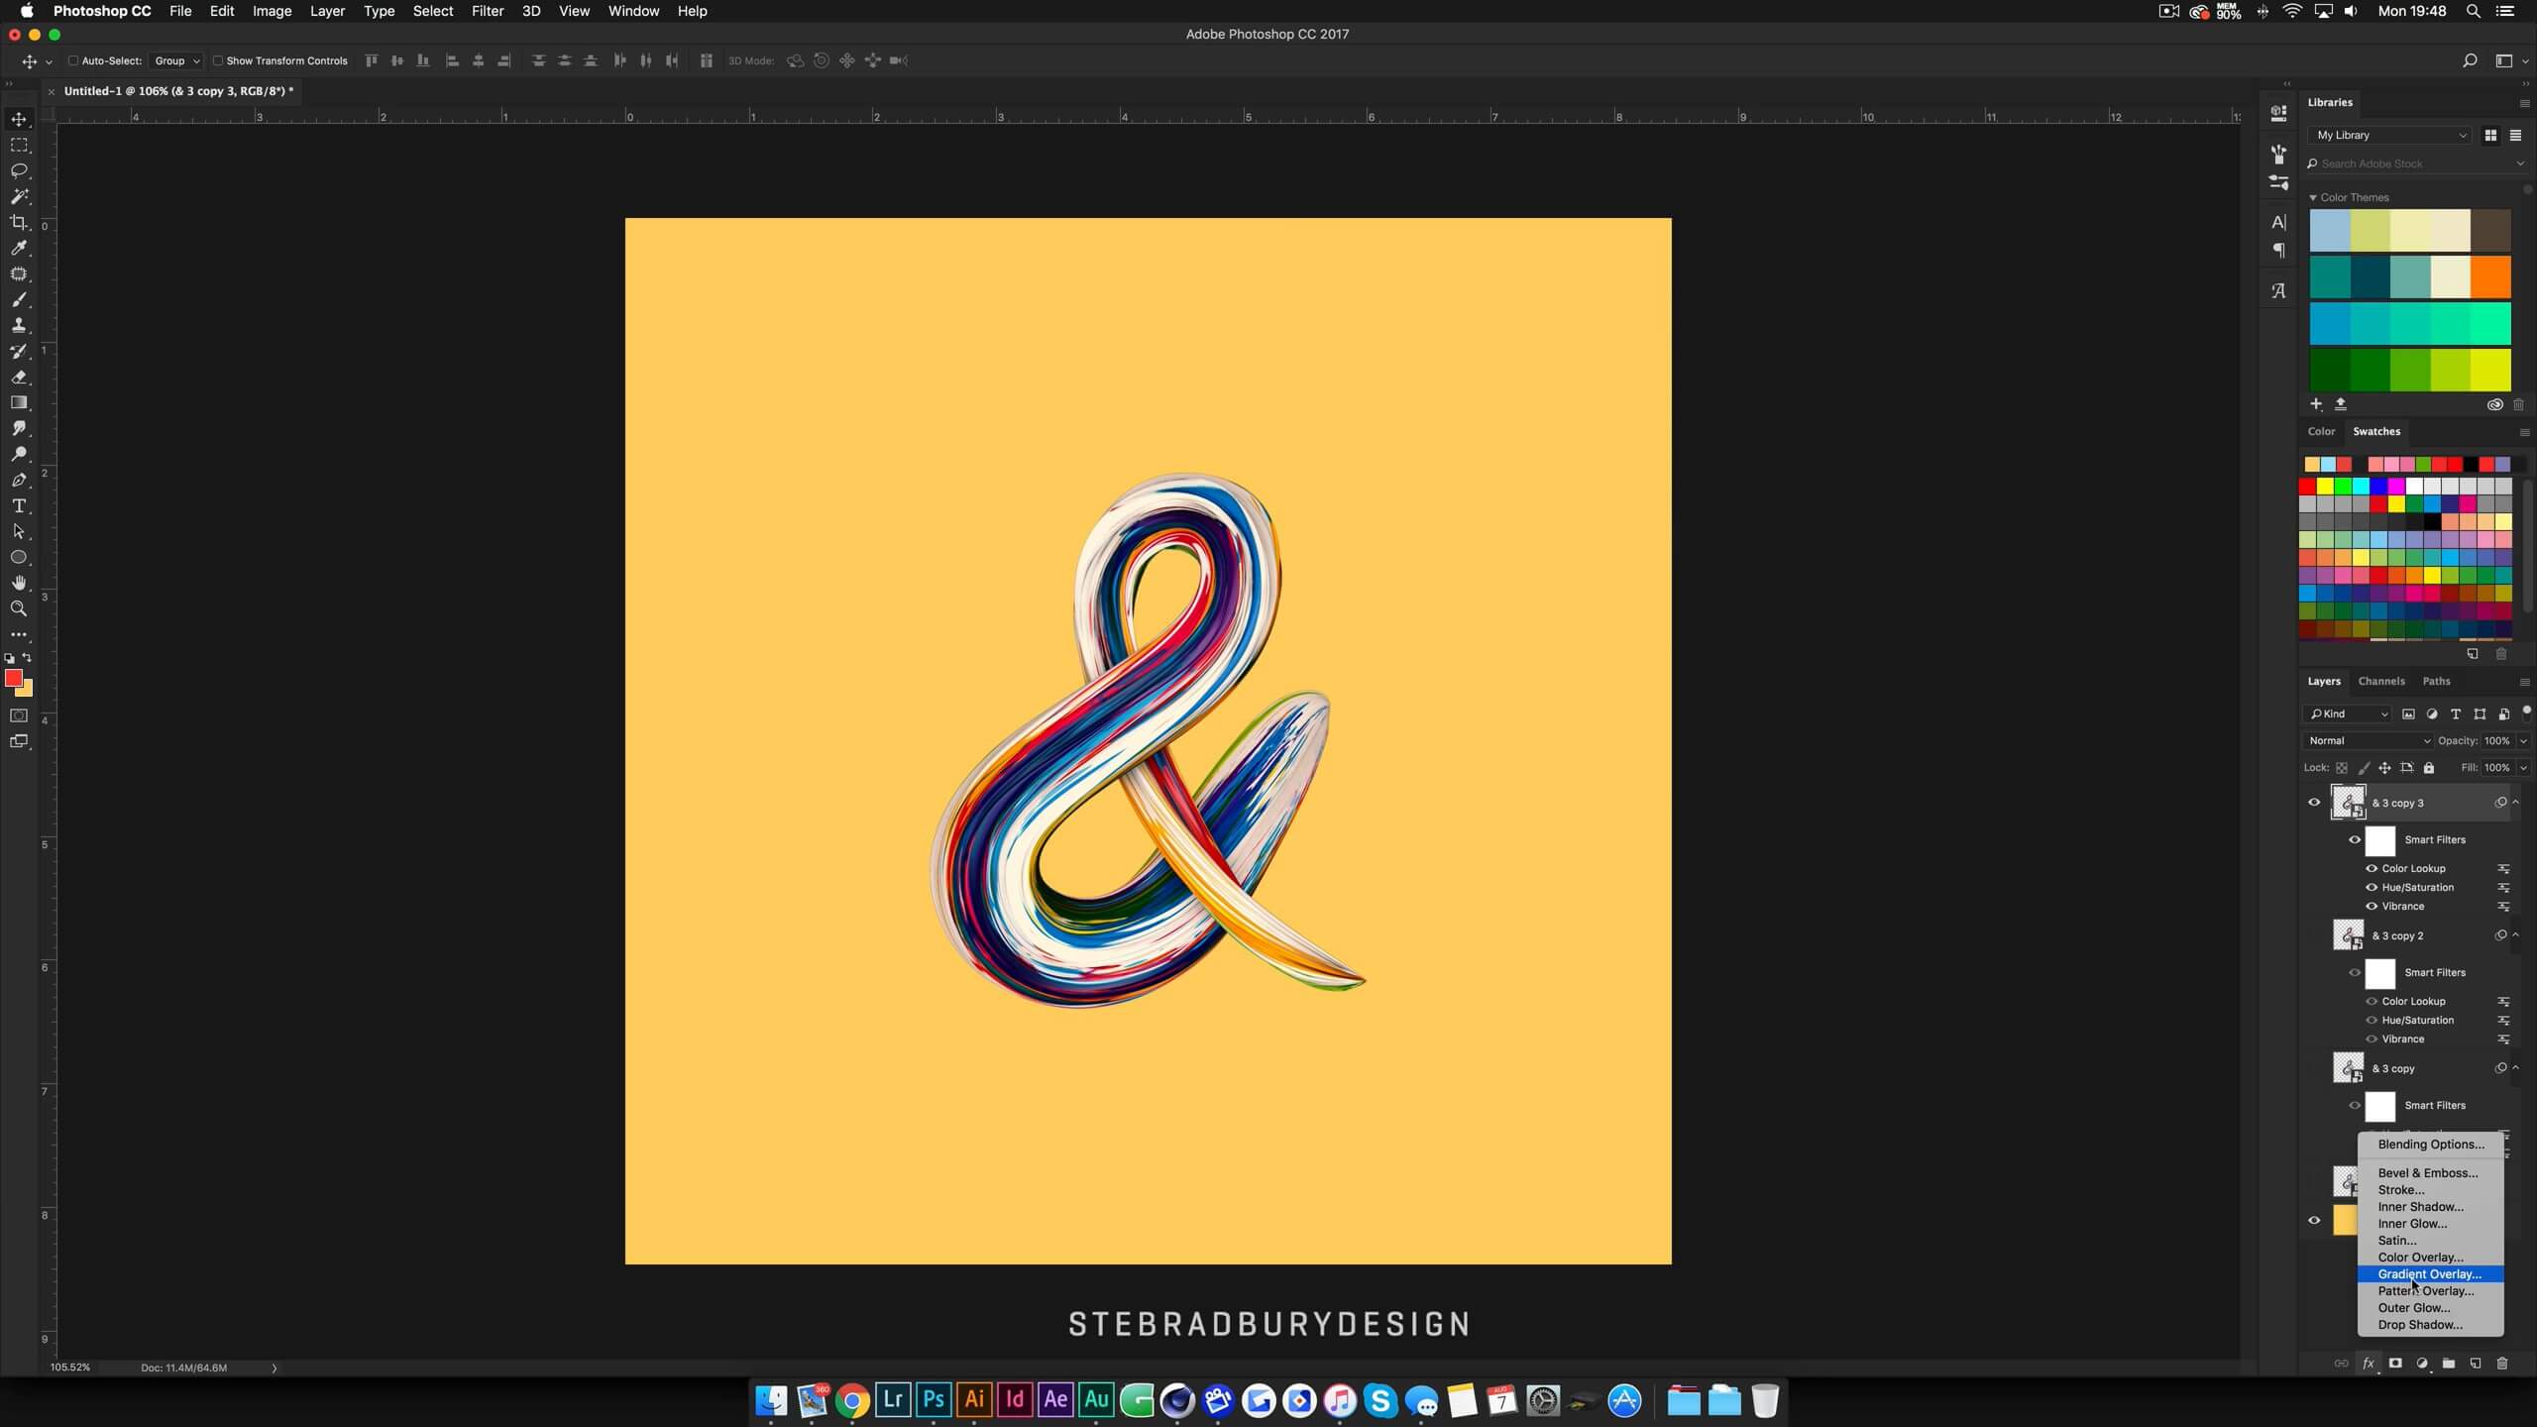The width and height of the screenshot is (2537, 1427).
Task: Select the Lasso tool
Action: pyautogui.click(x=19, y=170)
